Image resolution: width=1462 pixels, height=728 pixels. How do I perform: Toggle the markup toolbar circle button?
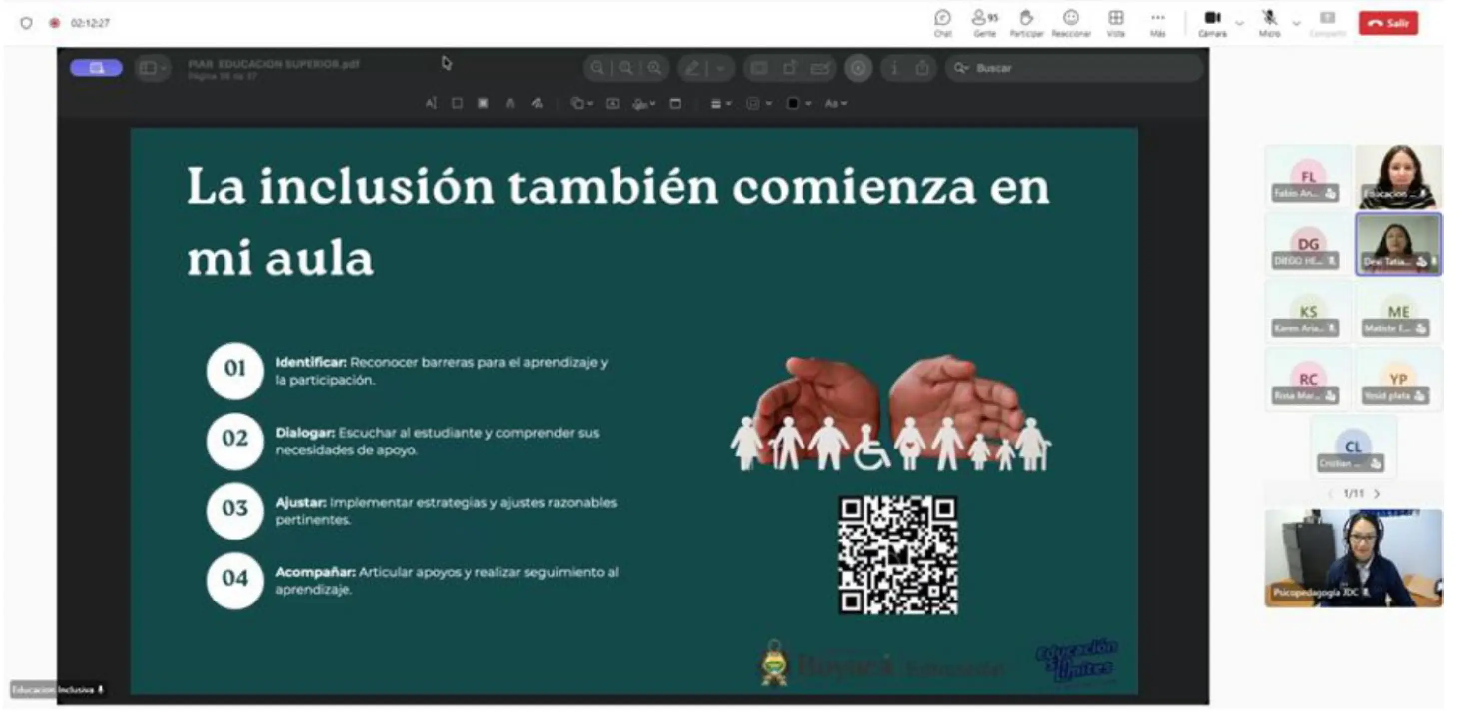click(x=858, y=68)
